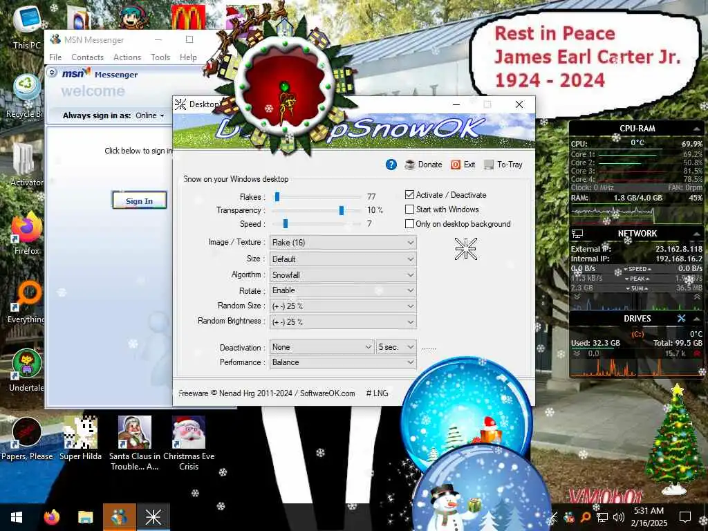Open Santa Claus in Trouble desktop shortcut
This screenshot has width=708, height=531.
[x=135, y=443]
